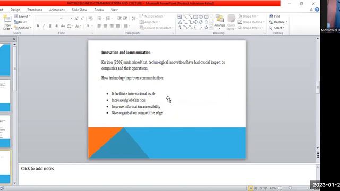340x191 pixels.
Task: Go to the Review tab
Action: click(99, 10)
